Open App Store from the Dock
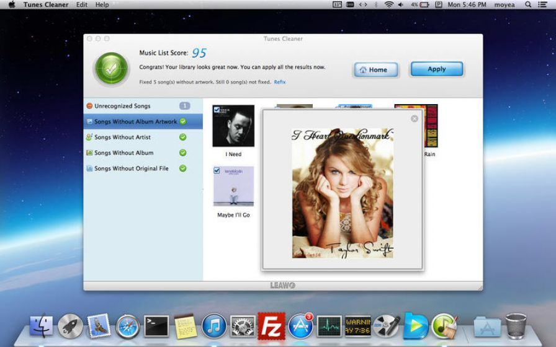Image resolution: width=556 pixels, height=347 pixels. click(x=300, y=326)
